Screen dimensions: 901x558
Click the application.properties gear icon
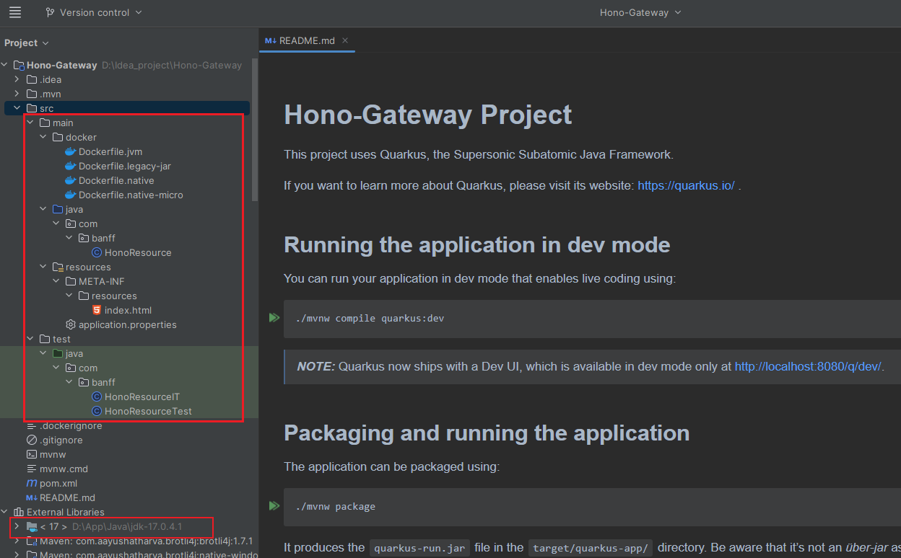pos(70,324)
